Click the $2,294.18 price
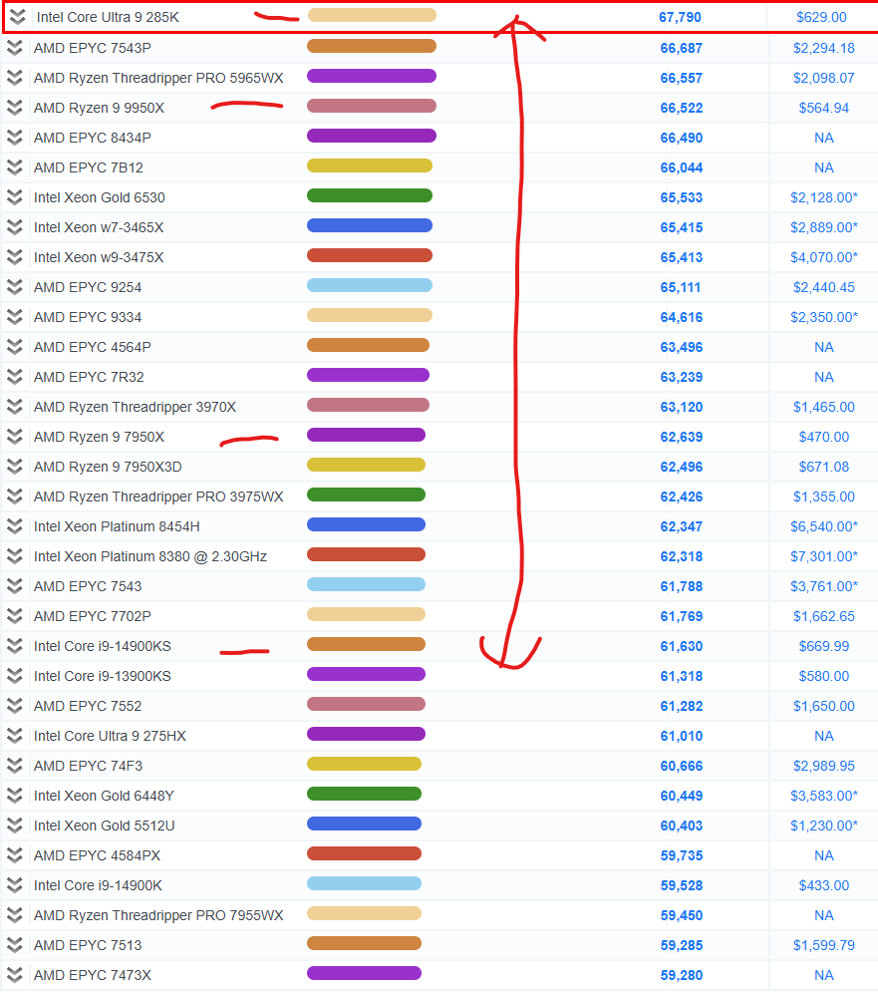This screenshot has height=992, width=878. pos(823,48)
